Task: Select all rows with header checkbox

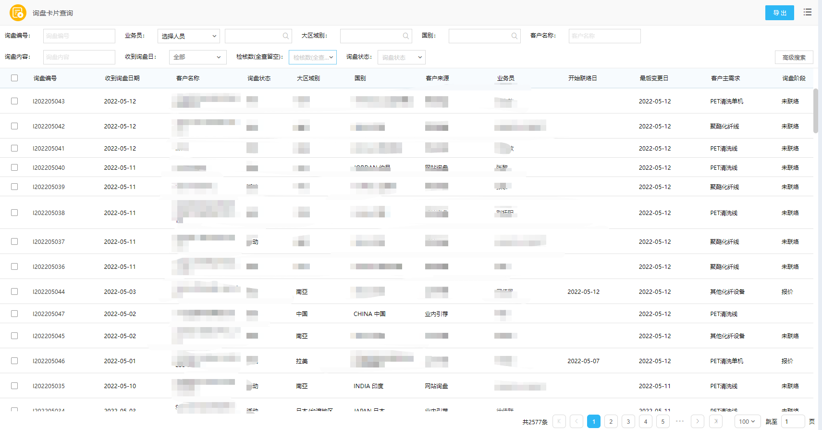Action: pyautogui.click(x=14, y=78)
